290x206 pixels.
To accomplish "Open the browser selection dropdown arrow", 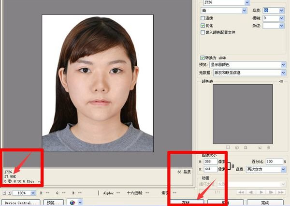I will click(x=80, y=203).
